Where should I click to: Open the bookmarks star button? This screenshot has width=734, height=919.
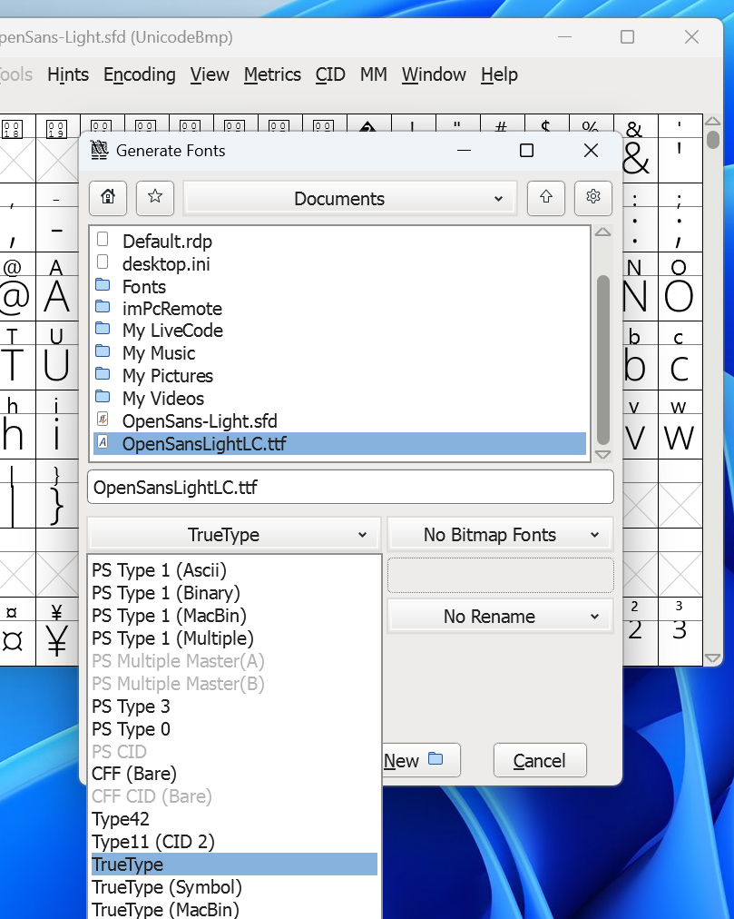pyautogui.click(x=155, y=198)
